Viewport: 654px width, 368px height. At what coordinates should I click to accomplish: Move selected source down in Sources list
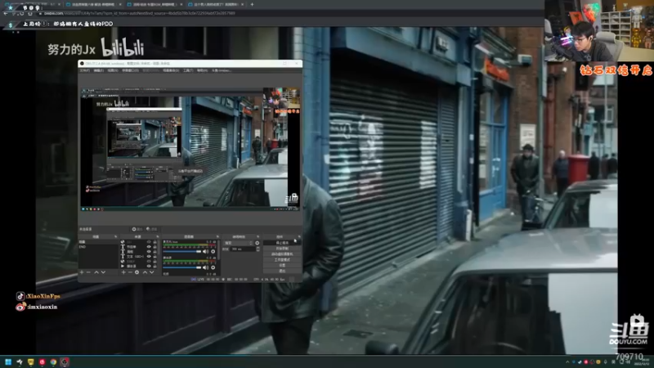pyautogui.click(x=151, y=272)
